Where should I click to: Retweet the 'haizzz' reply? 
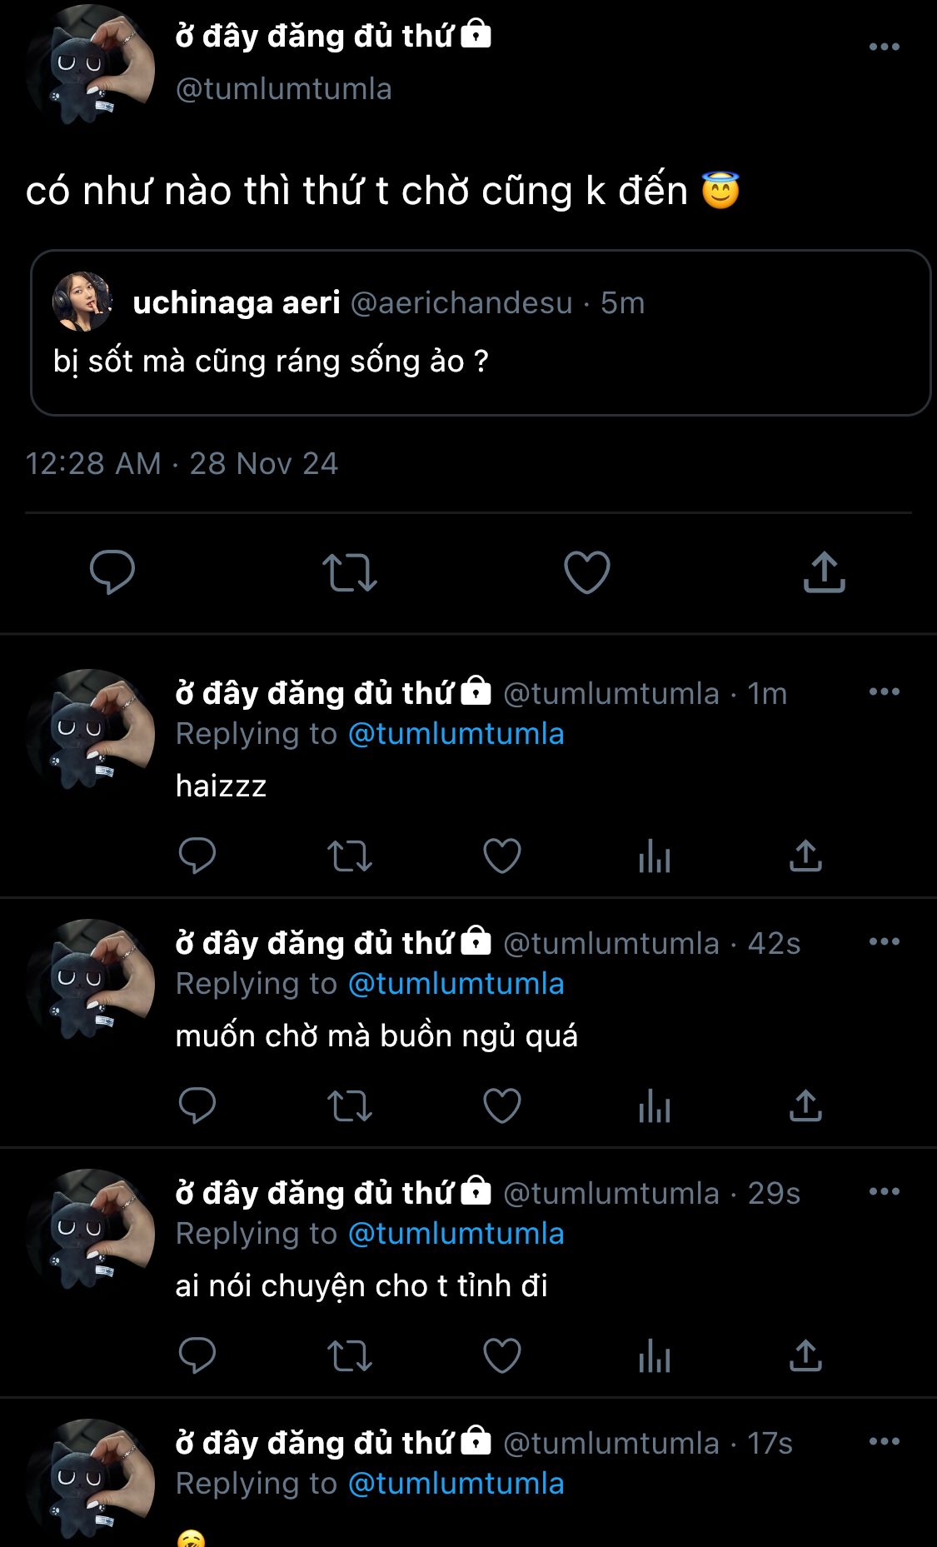point(350,856)
